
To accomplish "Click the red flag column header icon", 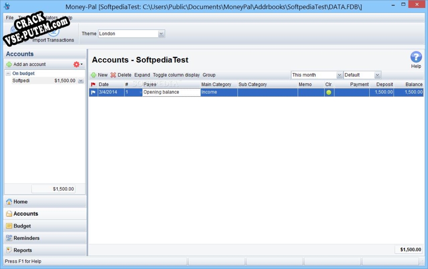I will tap(93, 85).
